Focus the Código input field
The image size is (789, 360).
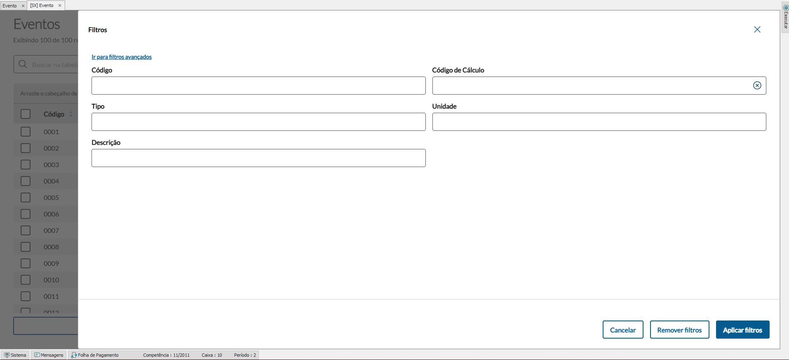tap(258, 86)
